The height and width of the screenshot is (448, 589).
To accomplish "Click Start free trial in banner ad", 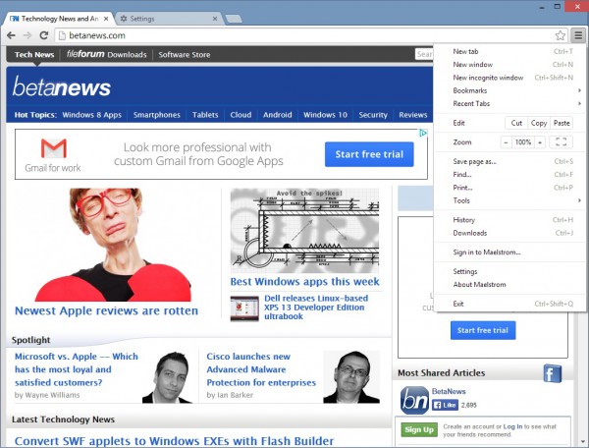I will click(x=369, y=154).
